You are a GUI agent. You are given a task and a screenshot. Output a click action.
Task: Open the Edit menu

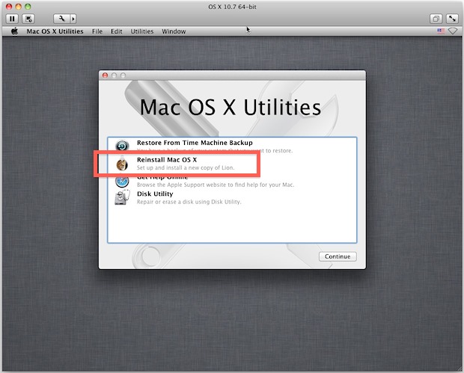point(116,31)
